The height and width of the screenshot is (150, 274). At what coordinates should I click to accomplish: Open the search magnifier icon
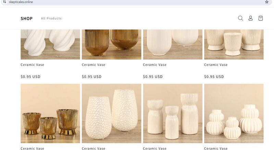point(240,18)
